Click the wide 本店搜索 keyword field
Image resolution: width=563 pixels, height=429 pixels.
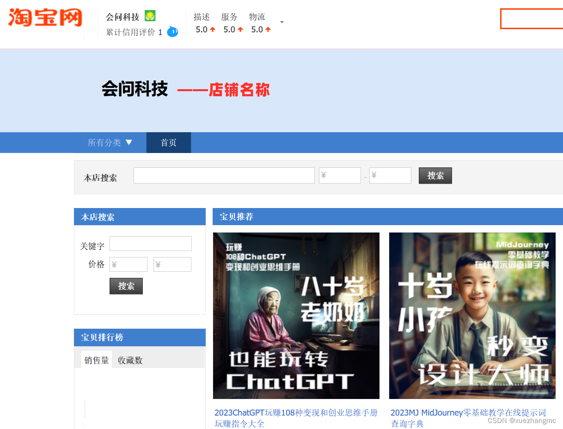[224, 176]
